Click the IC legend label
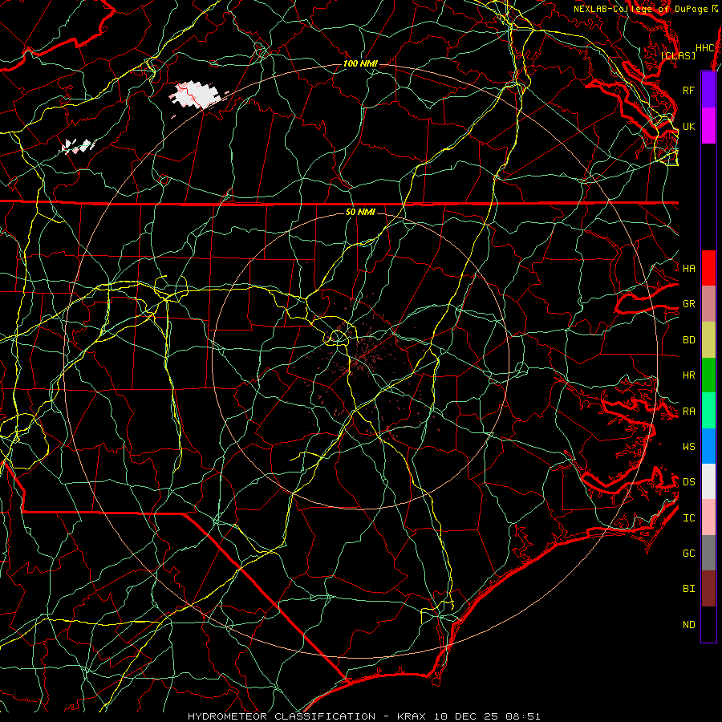 coord(689,518)
